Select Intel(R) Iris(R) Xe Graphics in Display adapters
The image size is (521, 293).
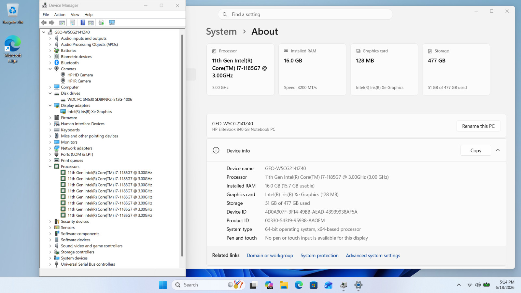coord(90,112)
